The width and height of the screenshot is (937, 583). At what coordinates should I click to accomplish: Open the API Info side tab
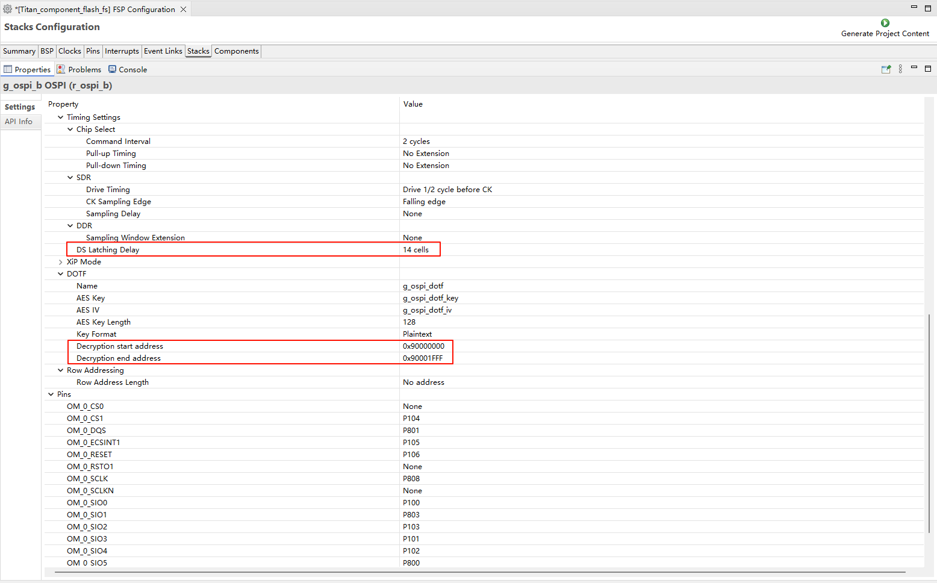tap(19, 122)
